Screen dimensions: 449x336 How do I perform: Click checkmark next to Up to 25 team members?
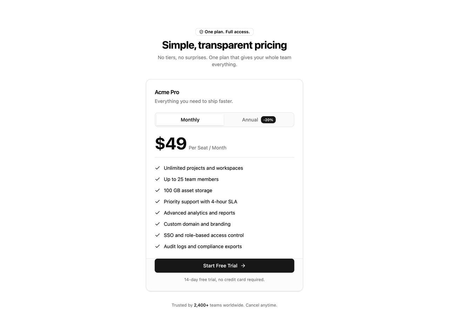(x=158, y=179)
